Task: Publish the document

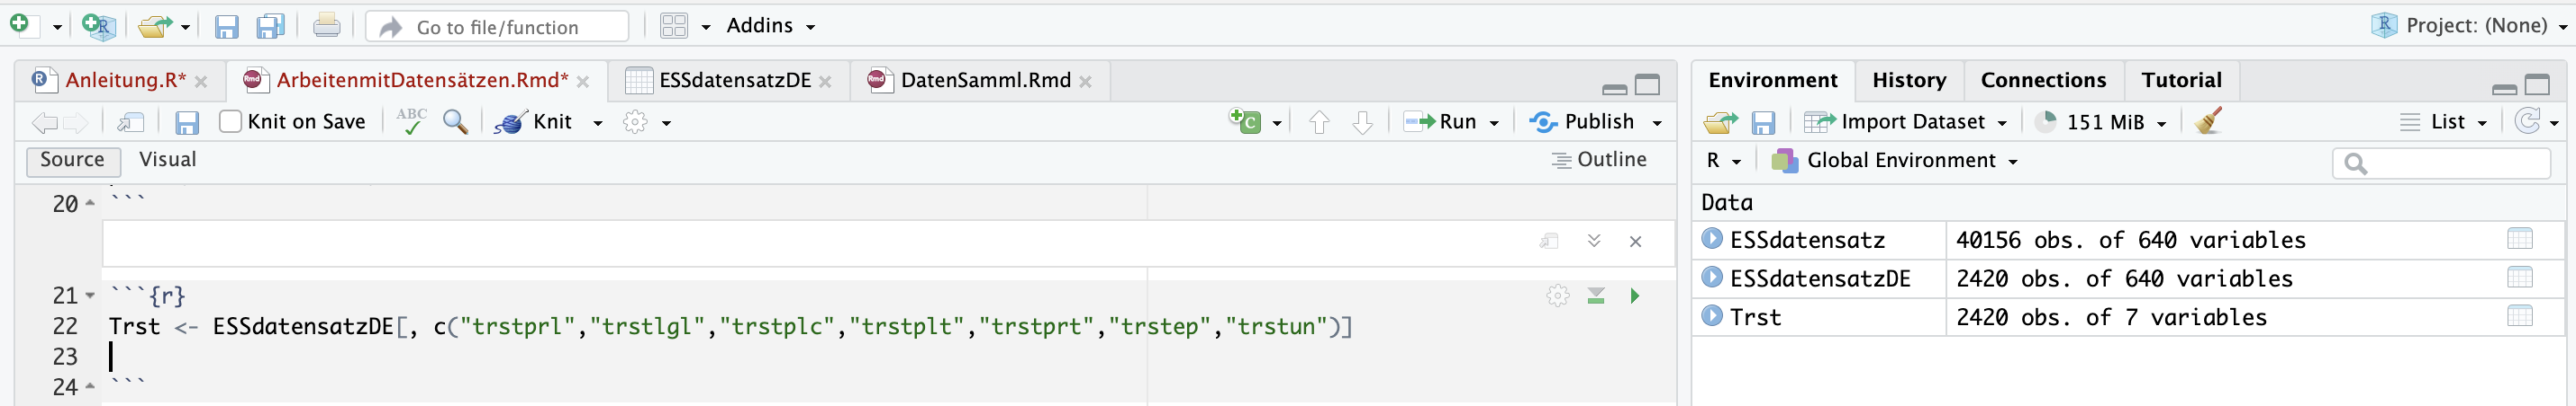Action: pos(1582,121)
